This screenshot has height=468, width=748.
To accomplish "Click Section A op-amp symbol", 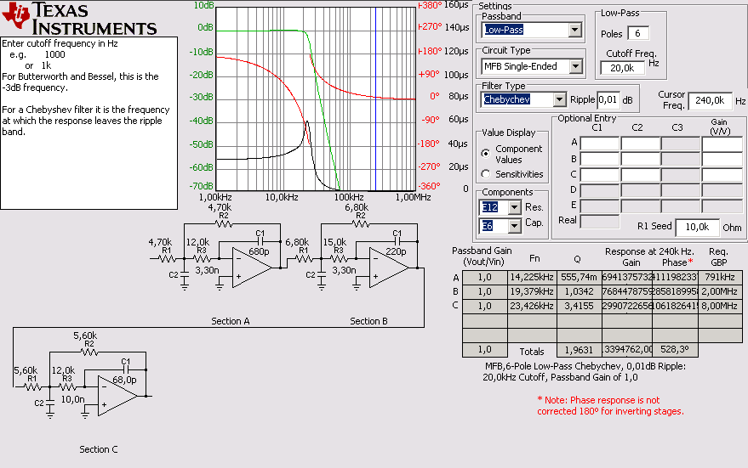I will coord(250,268).
